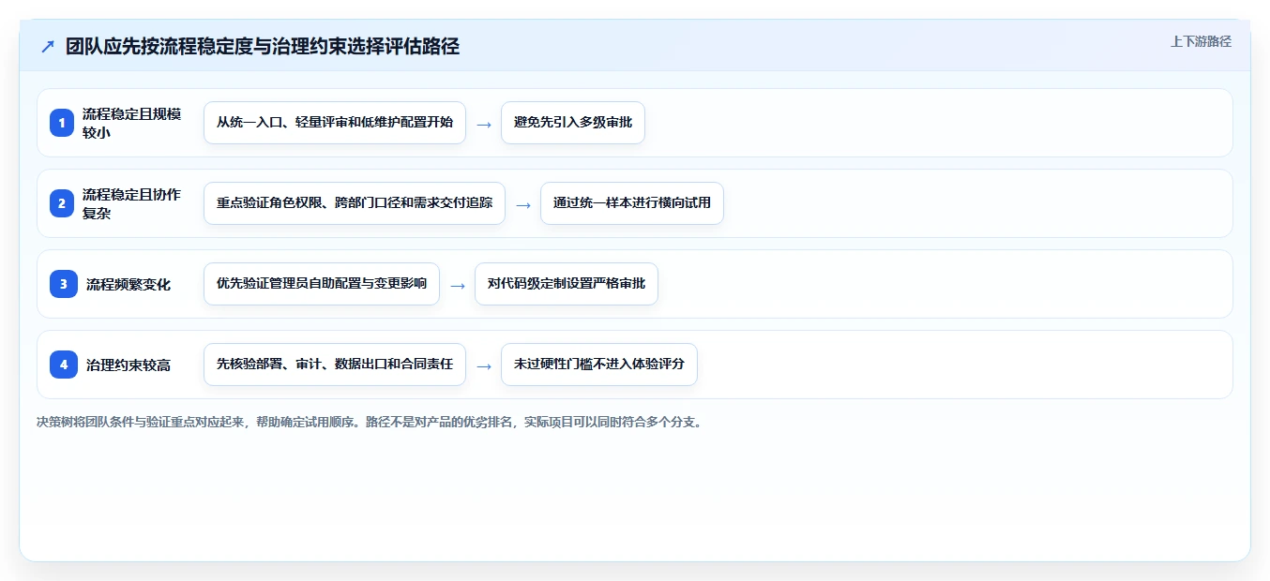The width and height of the screenshot is (1270, 581).
Task: Click the 先核验部署、审计、数据出口和合同责任 box
Action: pyautogui.click(x=335, y=365)
